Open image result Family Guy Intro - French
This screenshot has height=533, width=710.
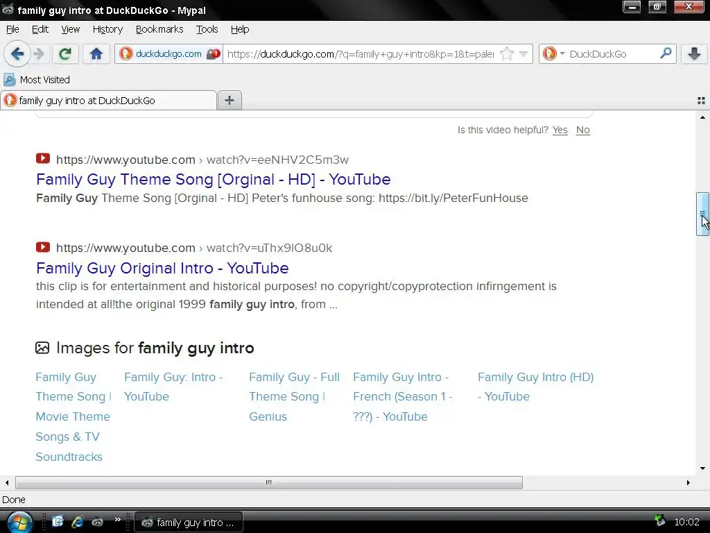pyautogui.click(x=403, y=396)
